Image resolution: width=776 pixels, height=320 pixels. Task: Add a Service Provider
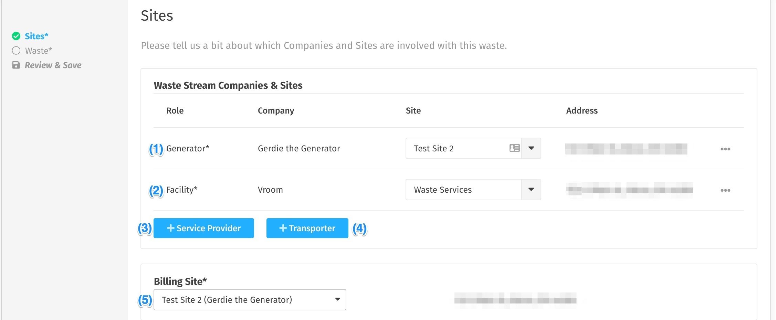click(204, 228)
